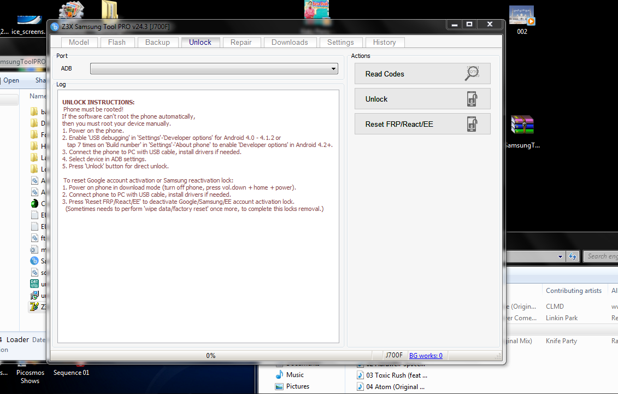Go to the Repair tab

pyautogui.click(x=241, y=42)
